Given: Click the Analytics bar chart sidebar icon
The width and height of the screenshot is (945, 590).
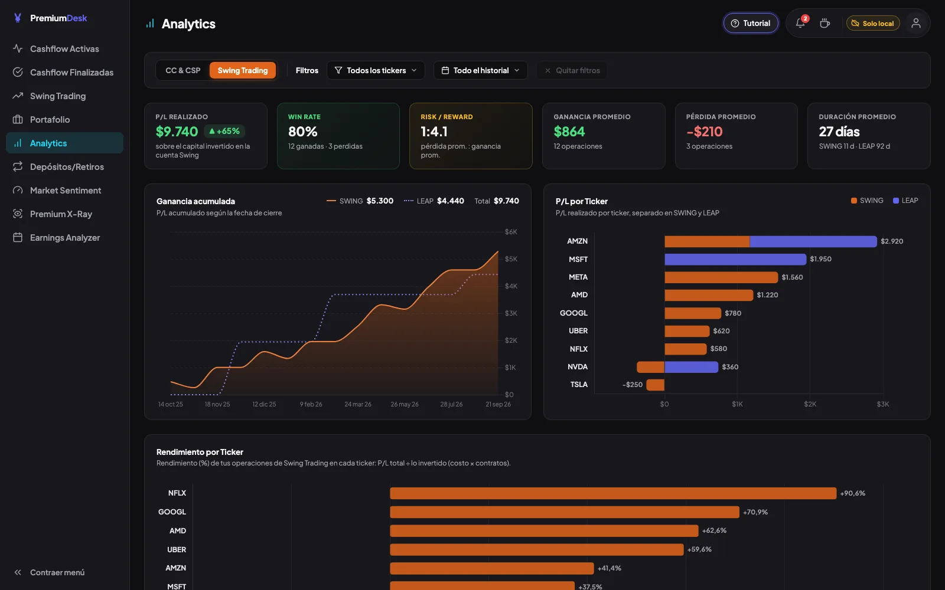Looking at the screenshot, I should click(x=18, y=143).
